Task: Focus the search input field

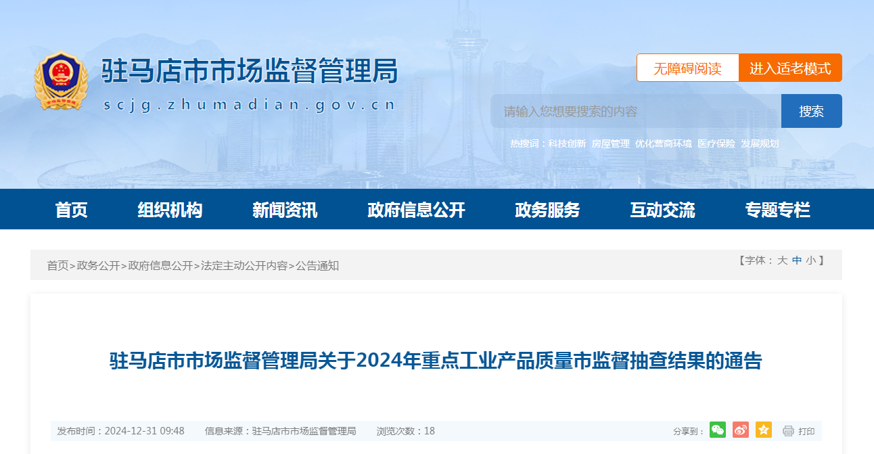Action: pyautogui.click(x=636, y=111)
